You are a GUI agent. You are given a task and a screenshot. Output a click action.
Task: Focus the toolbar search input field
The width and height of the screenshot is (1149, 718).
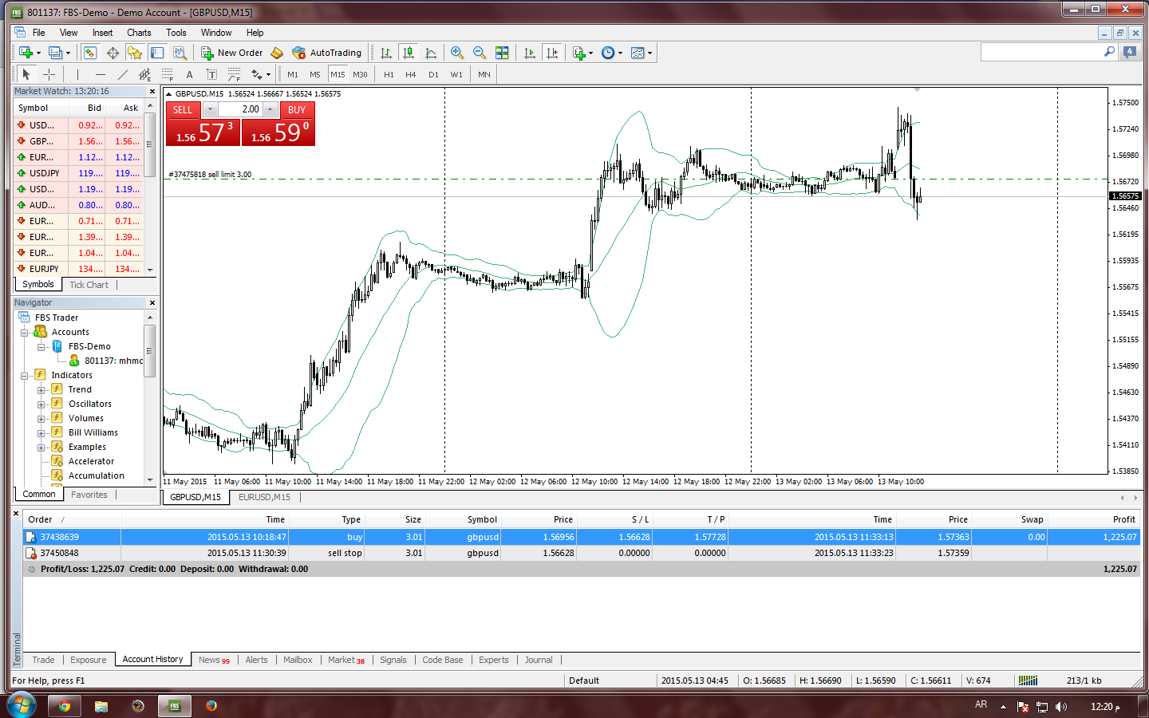point(1041,52)
